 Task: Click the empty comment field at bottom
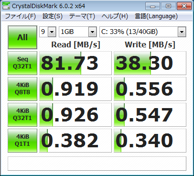97,164
